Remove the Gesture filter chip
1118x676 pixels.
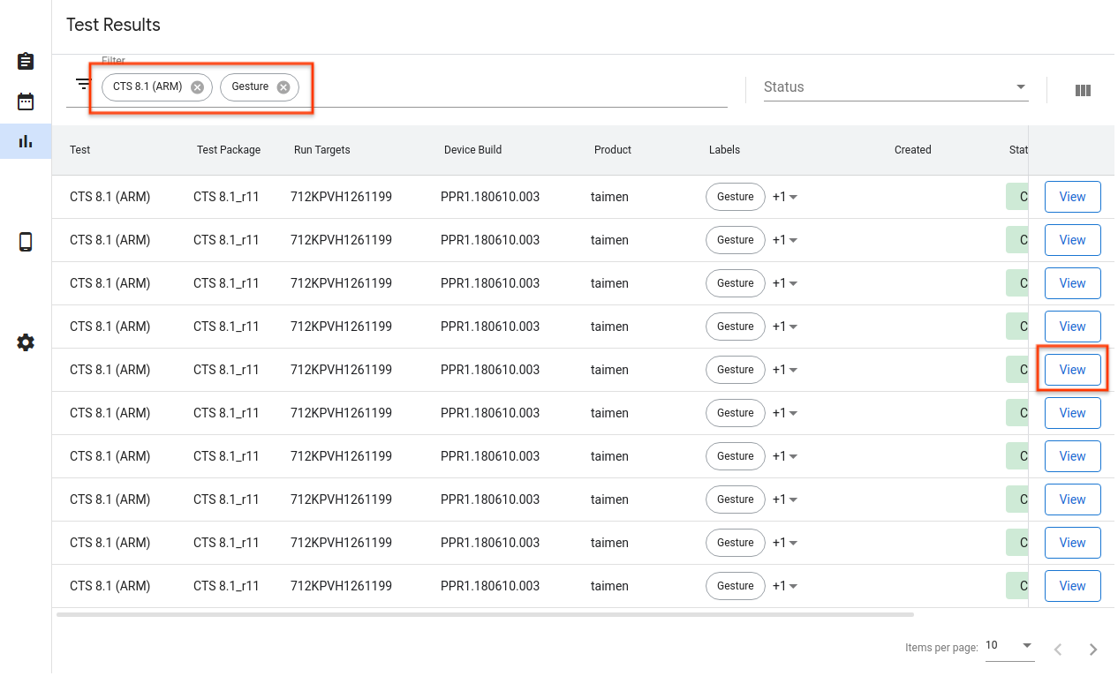coord(283,87)
